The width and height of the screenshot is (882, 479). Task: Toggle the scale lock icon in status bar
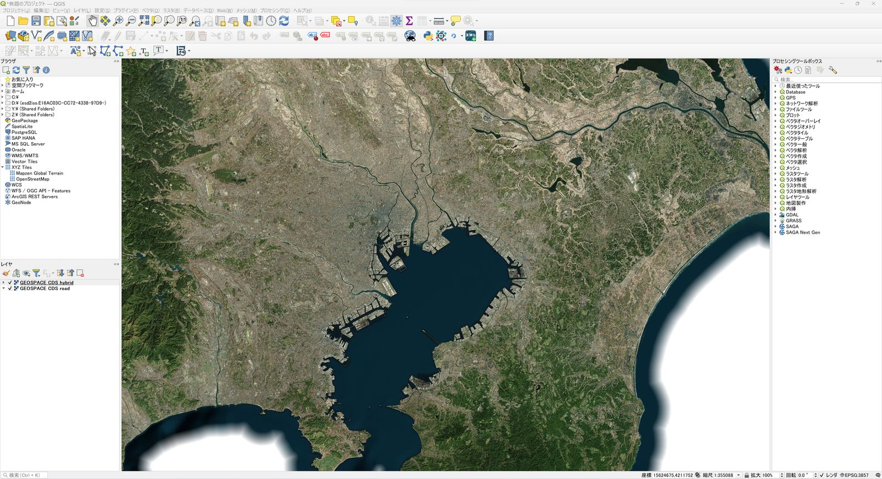pos(746,475)
